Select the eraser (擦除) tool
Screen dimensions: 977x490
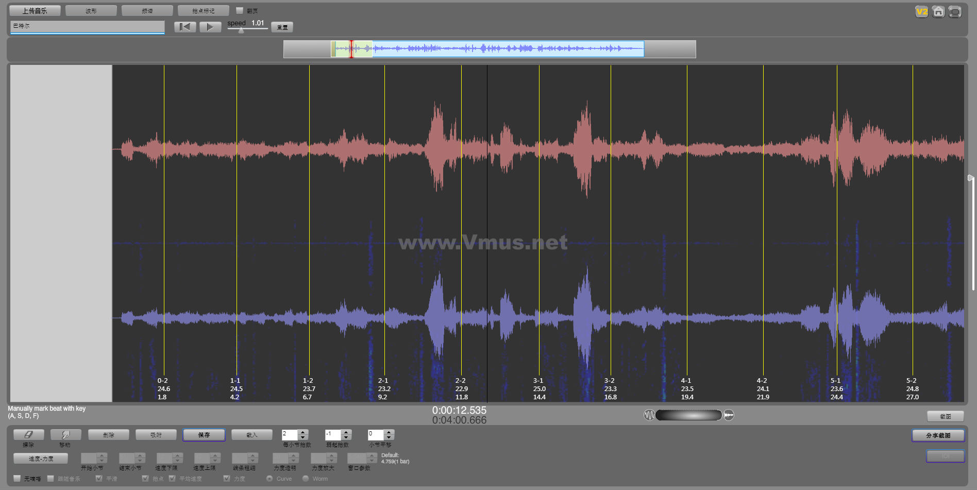pyautogui.click(x=28, y=435)
